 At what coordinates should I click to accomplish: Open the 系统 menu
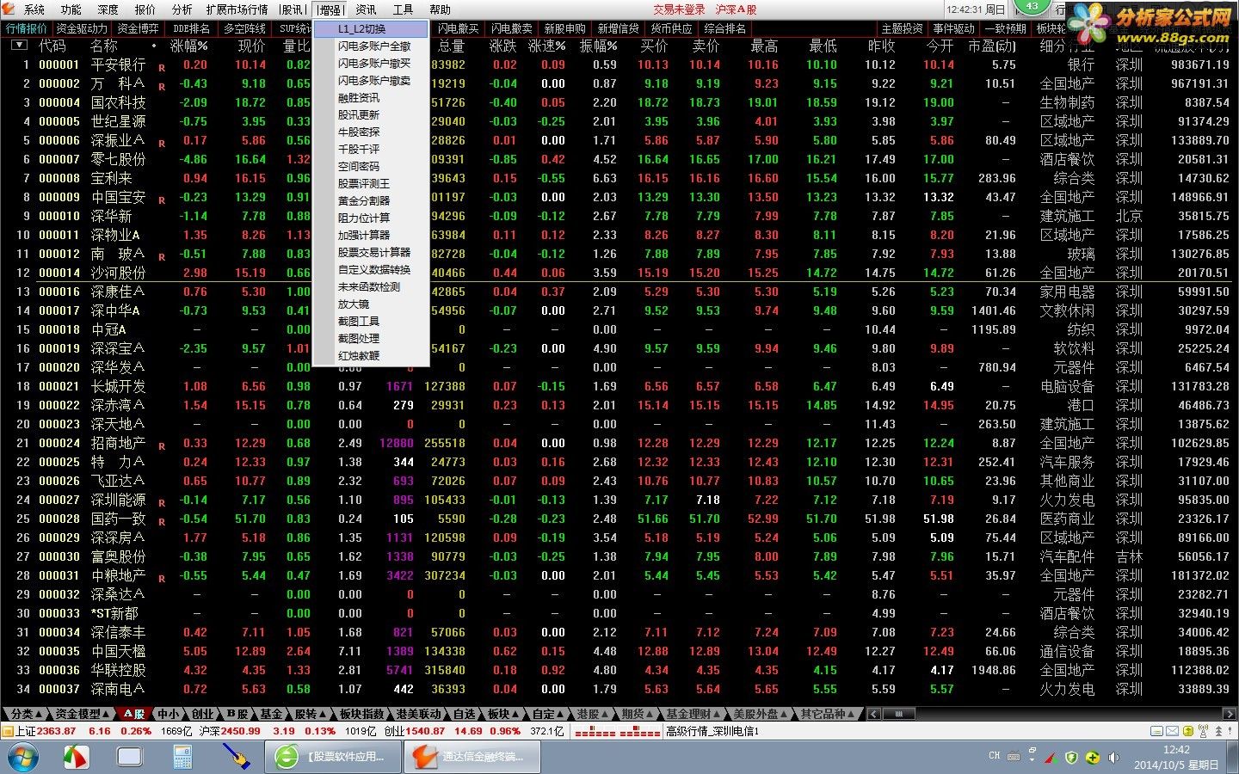[34, 9]
